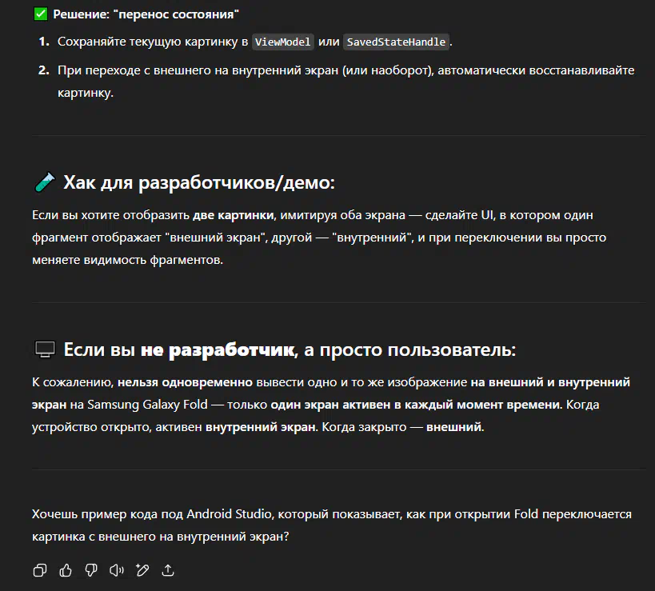This screenshot has height=591, width=655.
Task: Click the desktop computer emoji in heading
Action: click(45, 349)
